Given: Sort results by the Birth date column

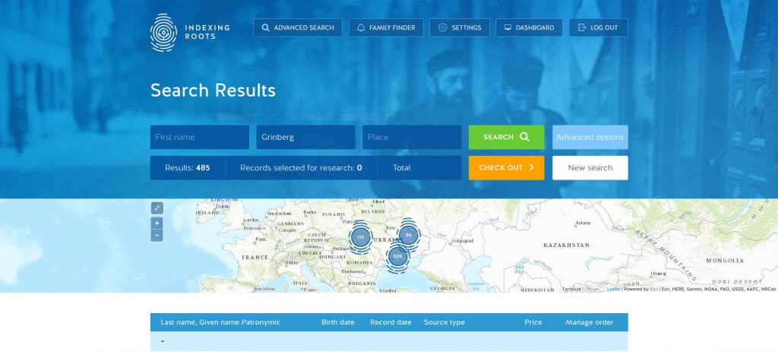Looking at the screenshot, I should point(337,322).
